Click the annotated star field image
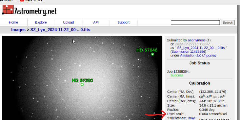Screen dimensions: 240x120 tap(82, 78)
